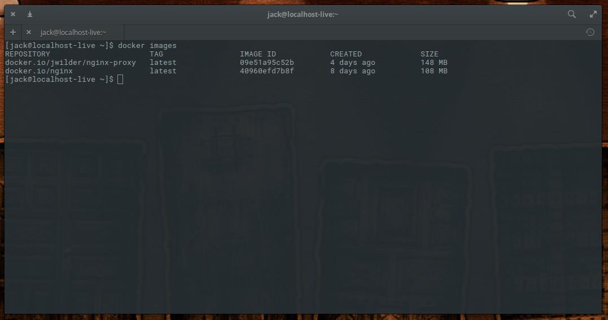Add a new terminal tab with plus icon
The width and height of the screenshot is (608, 320).
[13, 32]
